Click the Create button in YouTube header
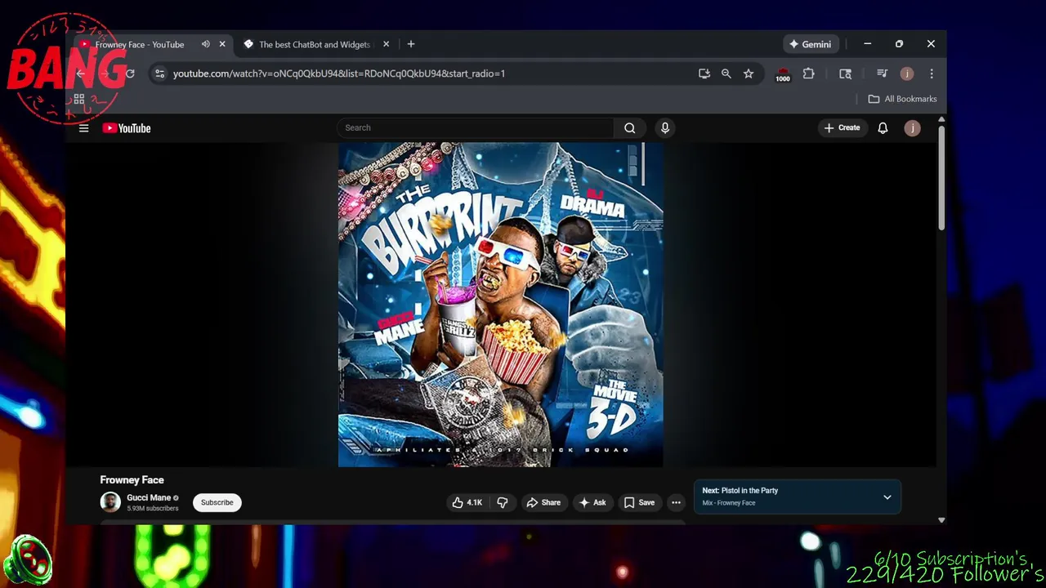The width and height of the screenshot is (1046, 588). (x=842, y=127)
